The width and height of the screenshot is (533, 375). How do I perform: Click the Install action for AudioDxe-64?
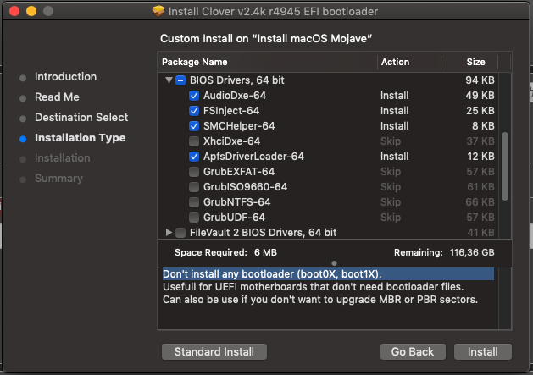point(394,96)
